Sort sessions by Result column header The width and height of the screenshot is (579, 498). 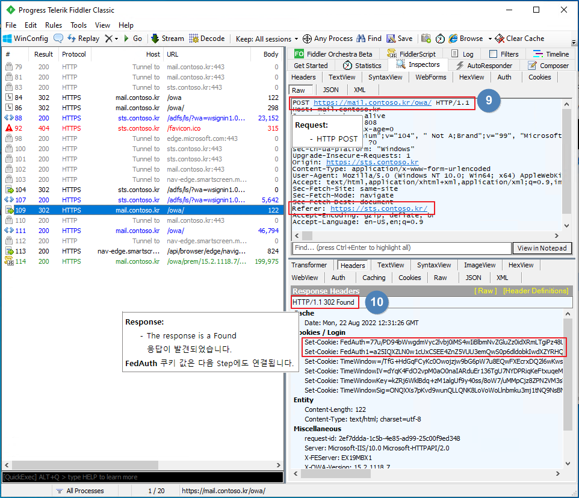tap(43, 54)
